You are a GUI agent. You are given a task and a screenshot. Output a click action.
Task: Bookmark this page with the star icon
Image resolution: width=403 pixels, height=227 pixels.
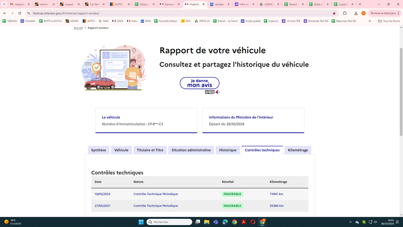click(x=334, y=14)
